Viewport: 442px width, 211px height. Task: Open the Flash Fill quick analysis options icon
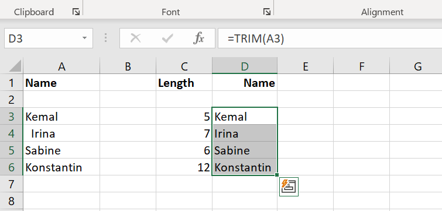289,187
